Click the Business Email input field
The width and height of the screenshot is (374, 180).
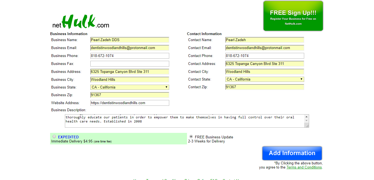tap(130, 48)
